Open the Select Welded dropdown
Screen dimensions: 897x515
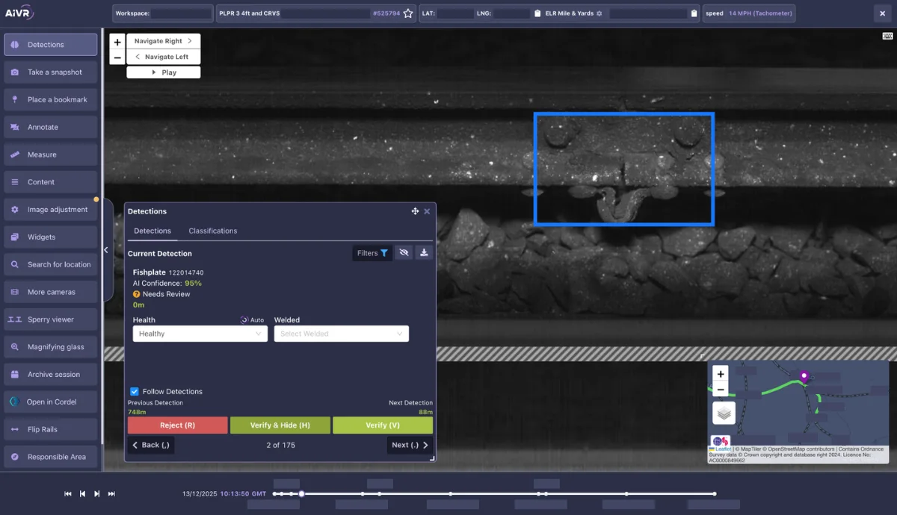pos(341,334)
